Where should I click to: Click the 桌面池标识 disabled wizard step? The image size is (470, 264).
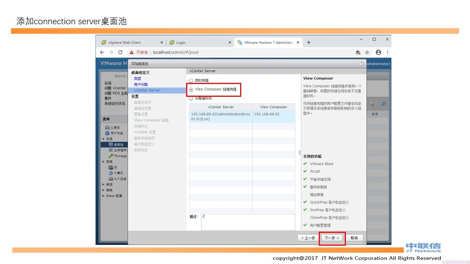(142, 102)
